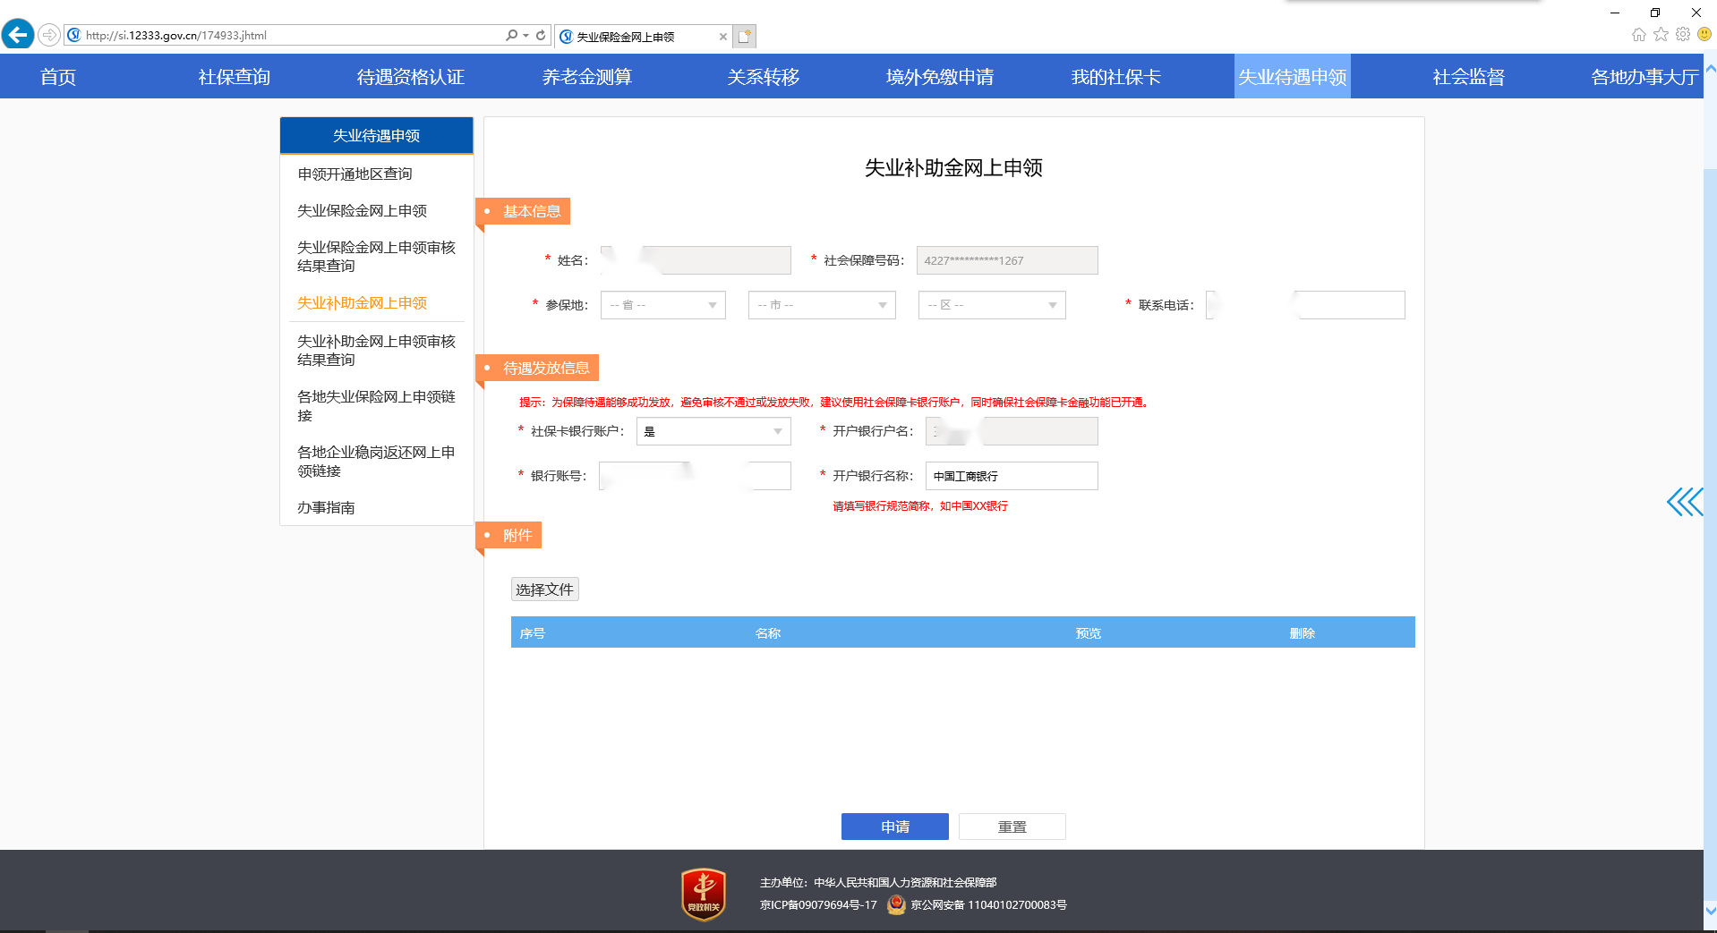Click the favorites star icon

pyautogui.click(x=1661, y=35)
